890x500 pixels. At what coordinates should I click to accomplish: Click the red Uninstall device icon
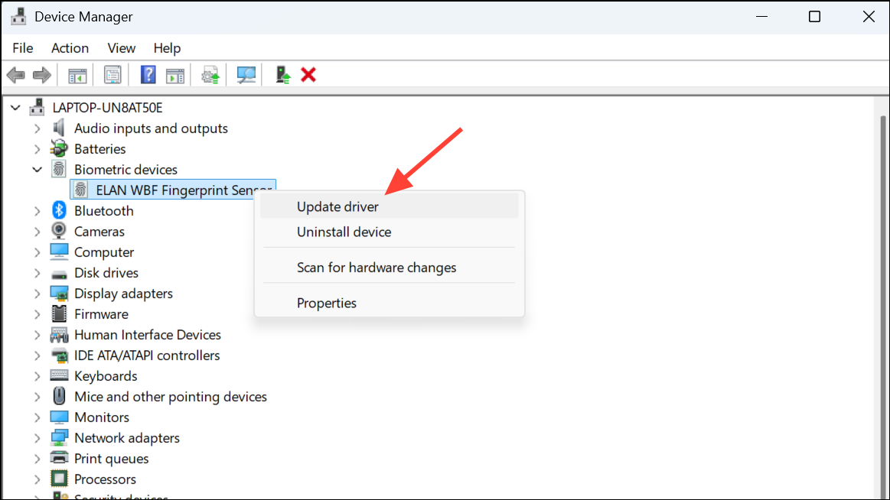[x=308, y=74]
